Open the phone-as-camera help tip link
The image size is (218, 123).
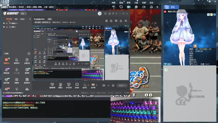[13, 93]
